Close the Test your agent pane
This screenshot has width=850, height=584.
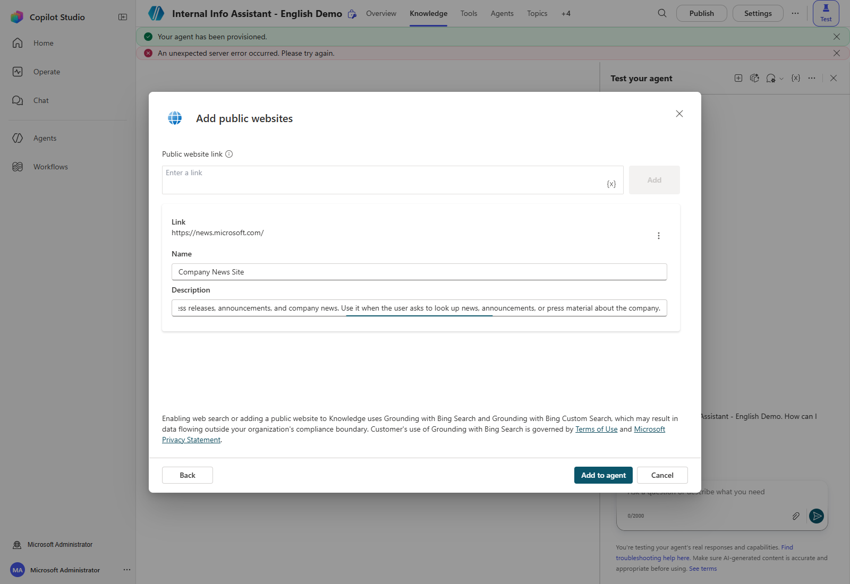click(834, 78)
